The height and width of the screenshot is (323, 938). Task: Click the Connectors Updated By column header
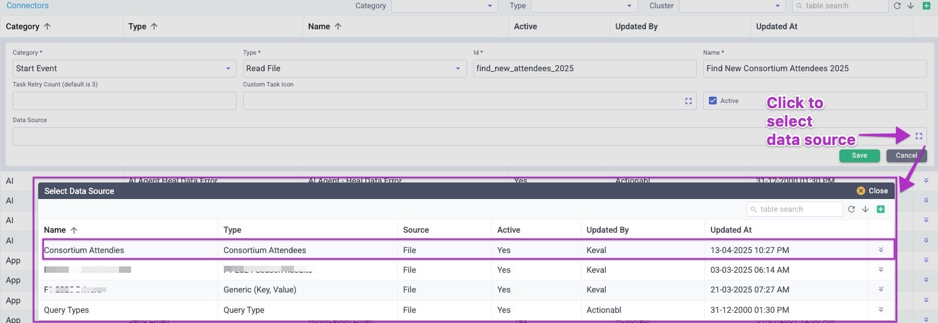pos(636,27)
